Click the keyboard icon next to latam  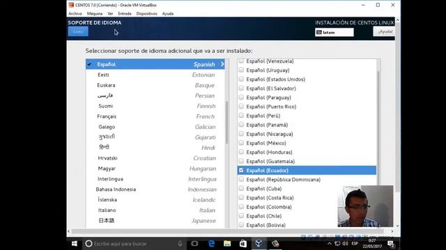[319, 33]
